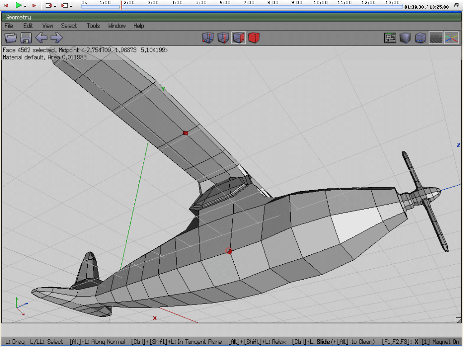Toggle ground grid visibility

[436, 38]
